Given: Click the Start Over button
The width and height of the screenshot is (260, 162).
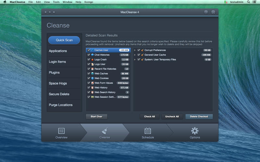Looking at the screenshot, I should point(97,117).
